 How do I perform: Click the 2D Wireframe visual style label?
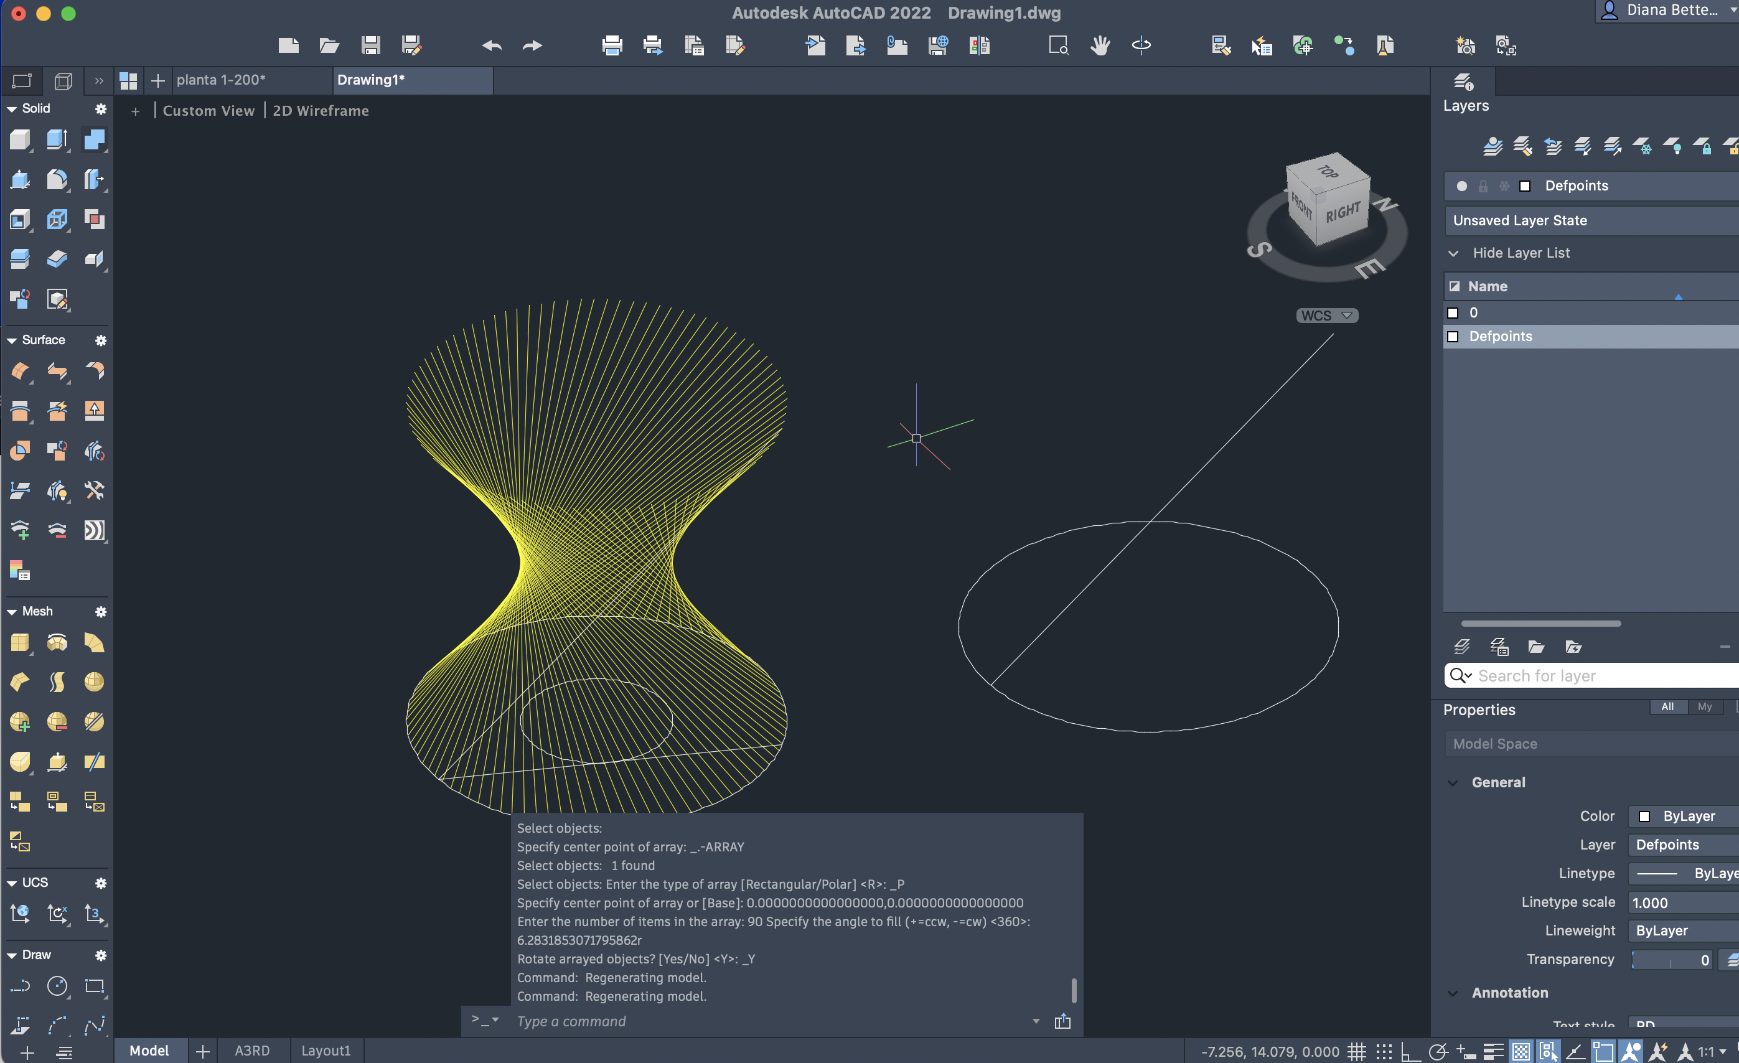click(x=321, y=111)
